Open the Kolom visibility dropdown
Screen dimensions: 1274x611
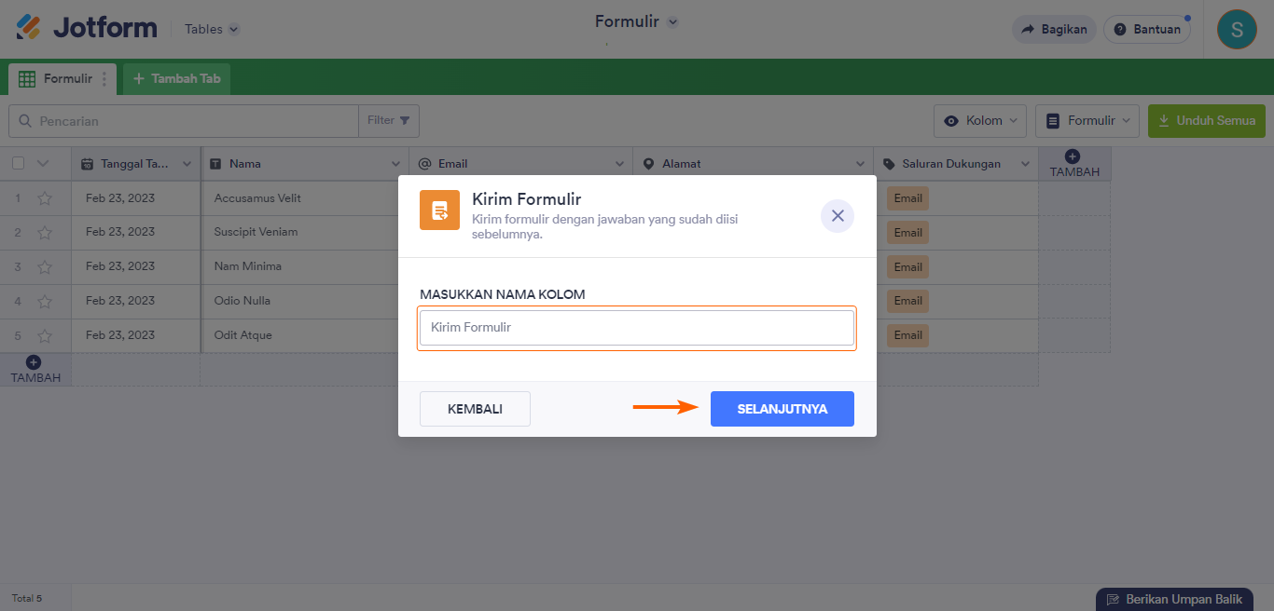[980, 121]
